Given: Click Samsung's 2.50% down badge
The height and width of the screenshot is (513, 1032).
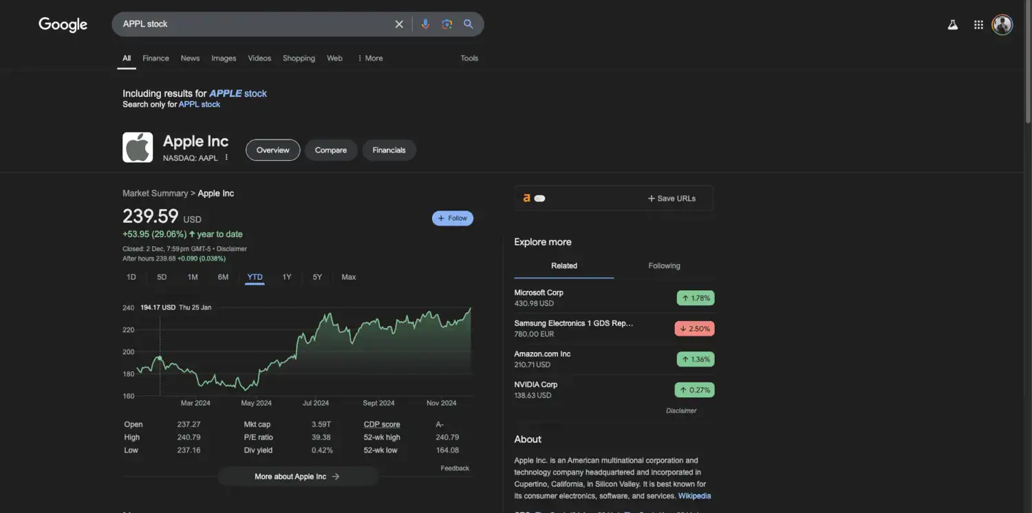Looking at the screenshot, I should click(x=694, y=329).
